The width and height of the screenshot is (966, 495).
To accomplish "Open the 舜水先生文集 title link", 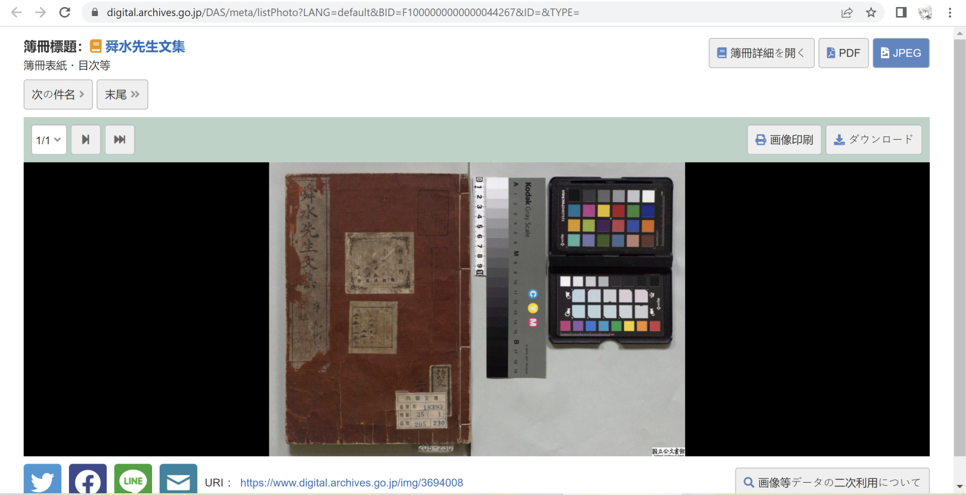I will [145, 46].
